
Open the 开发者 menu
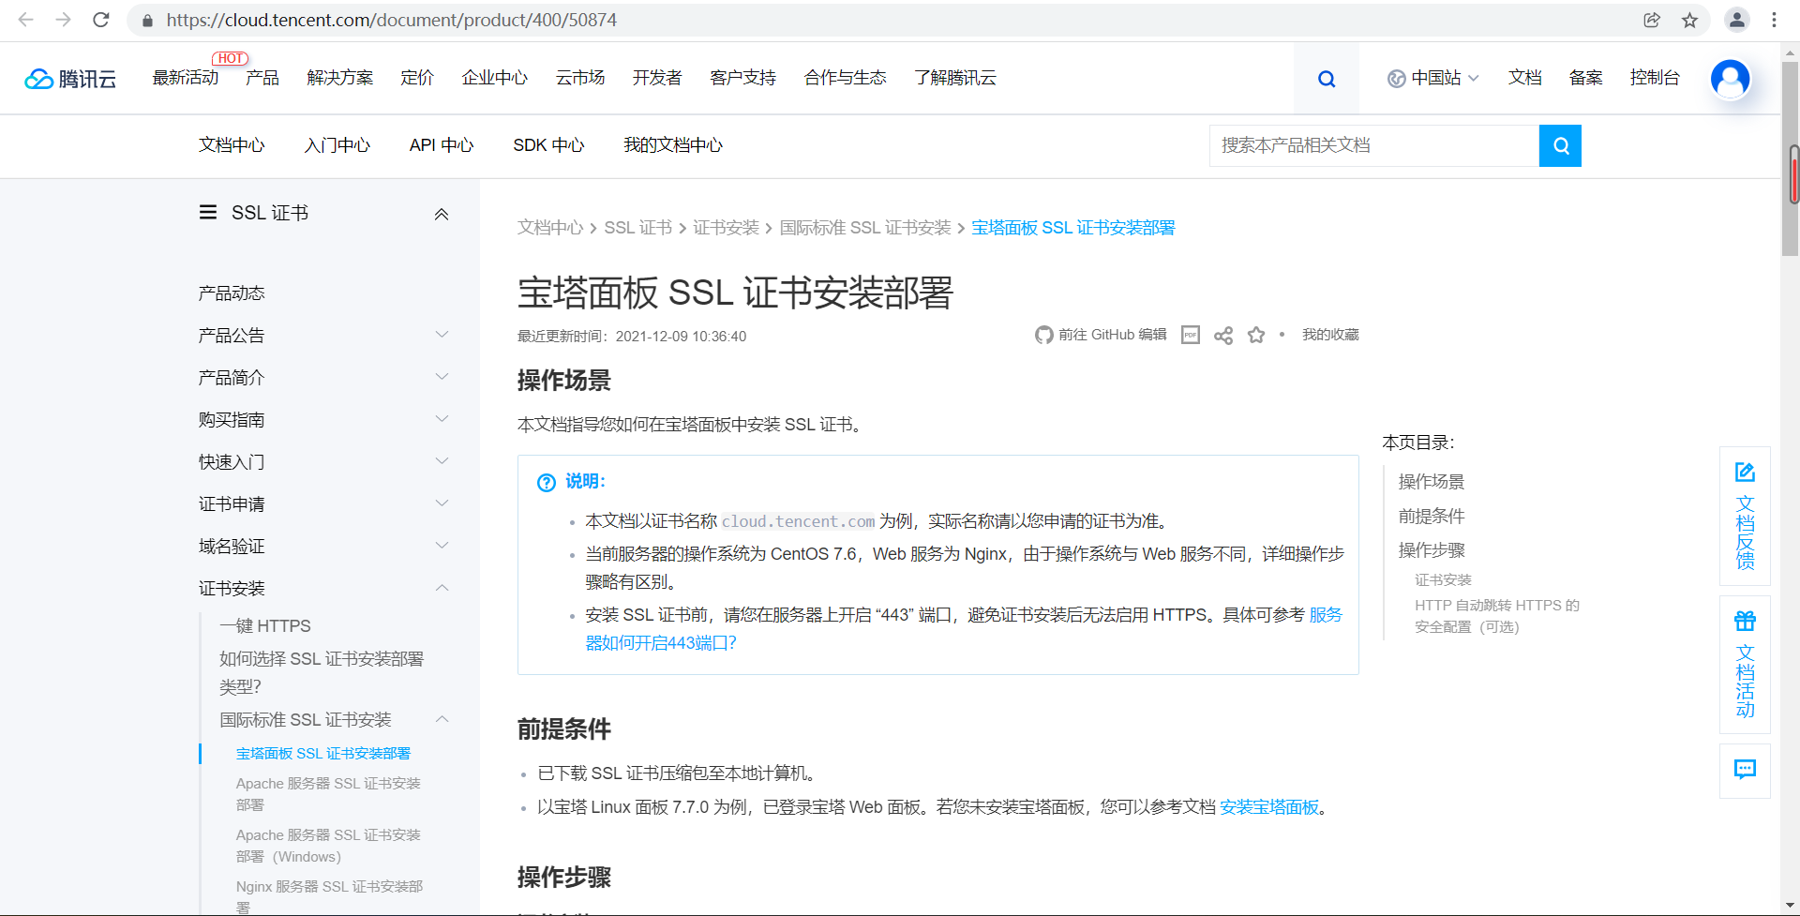[657, 78]
